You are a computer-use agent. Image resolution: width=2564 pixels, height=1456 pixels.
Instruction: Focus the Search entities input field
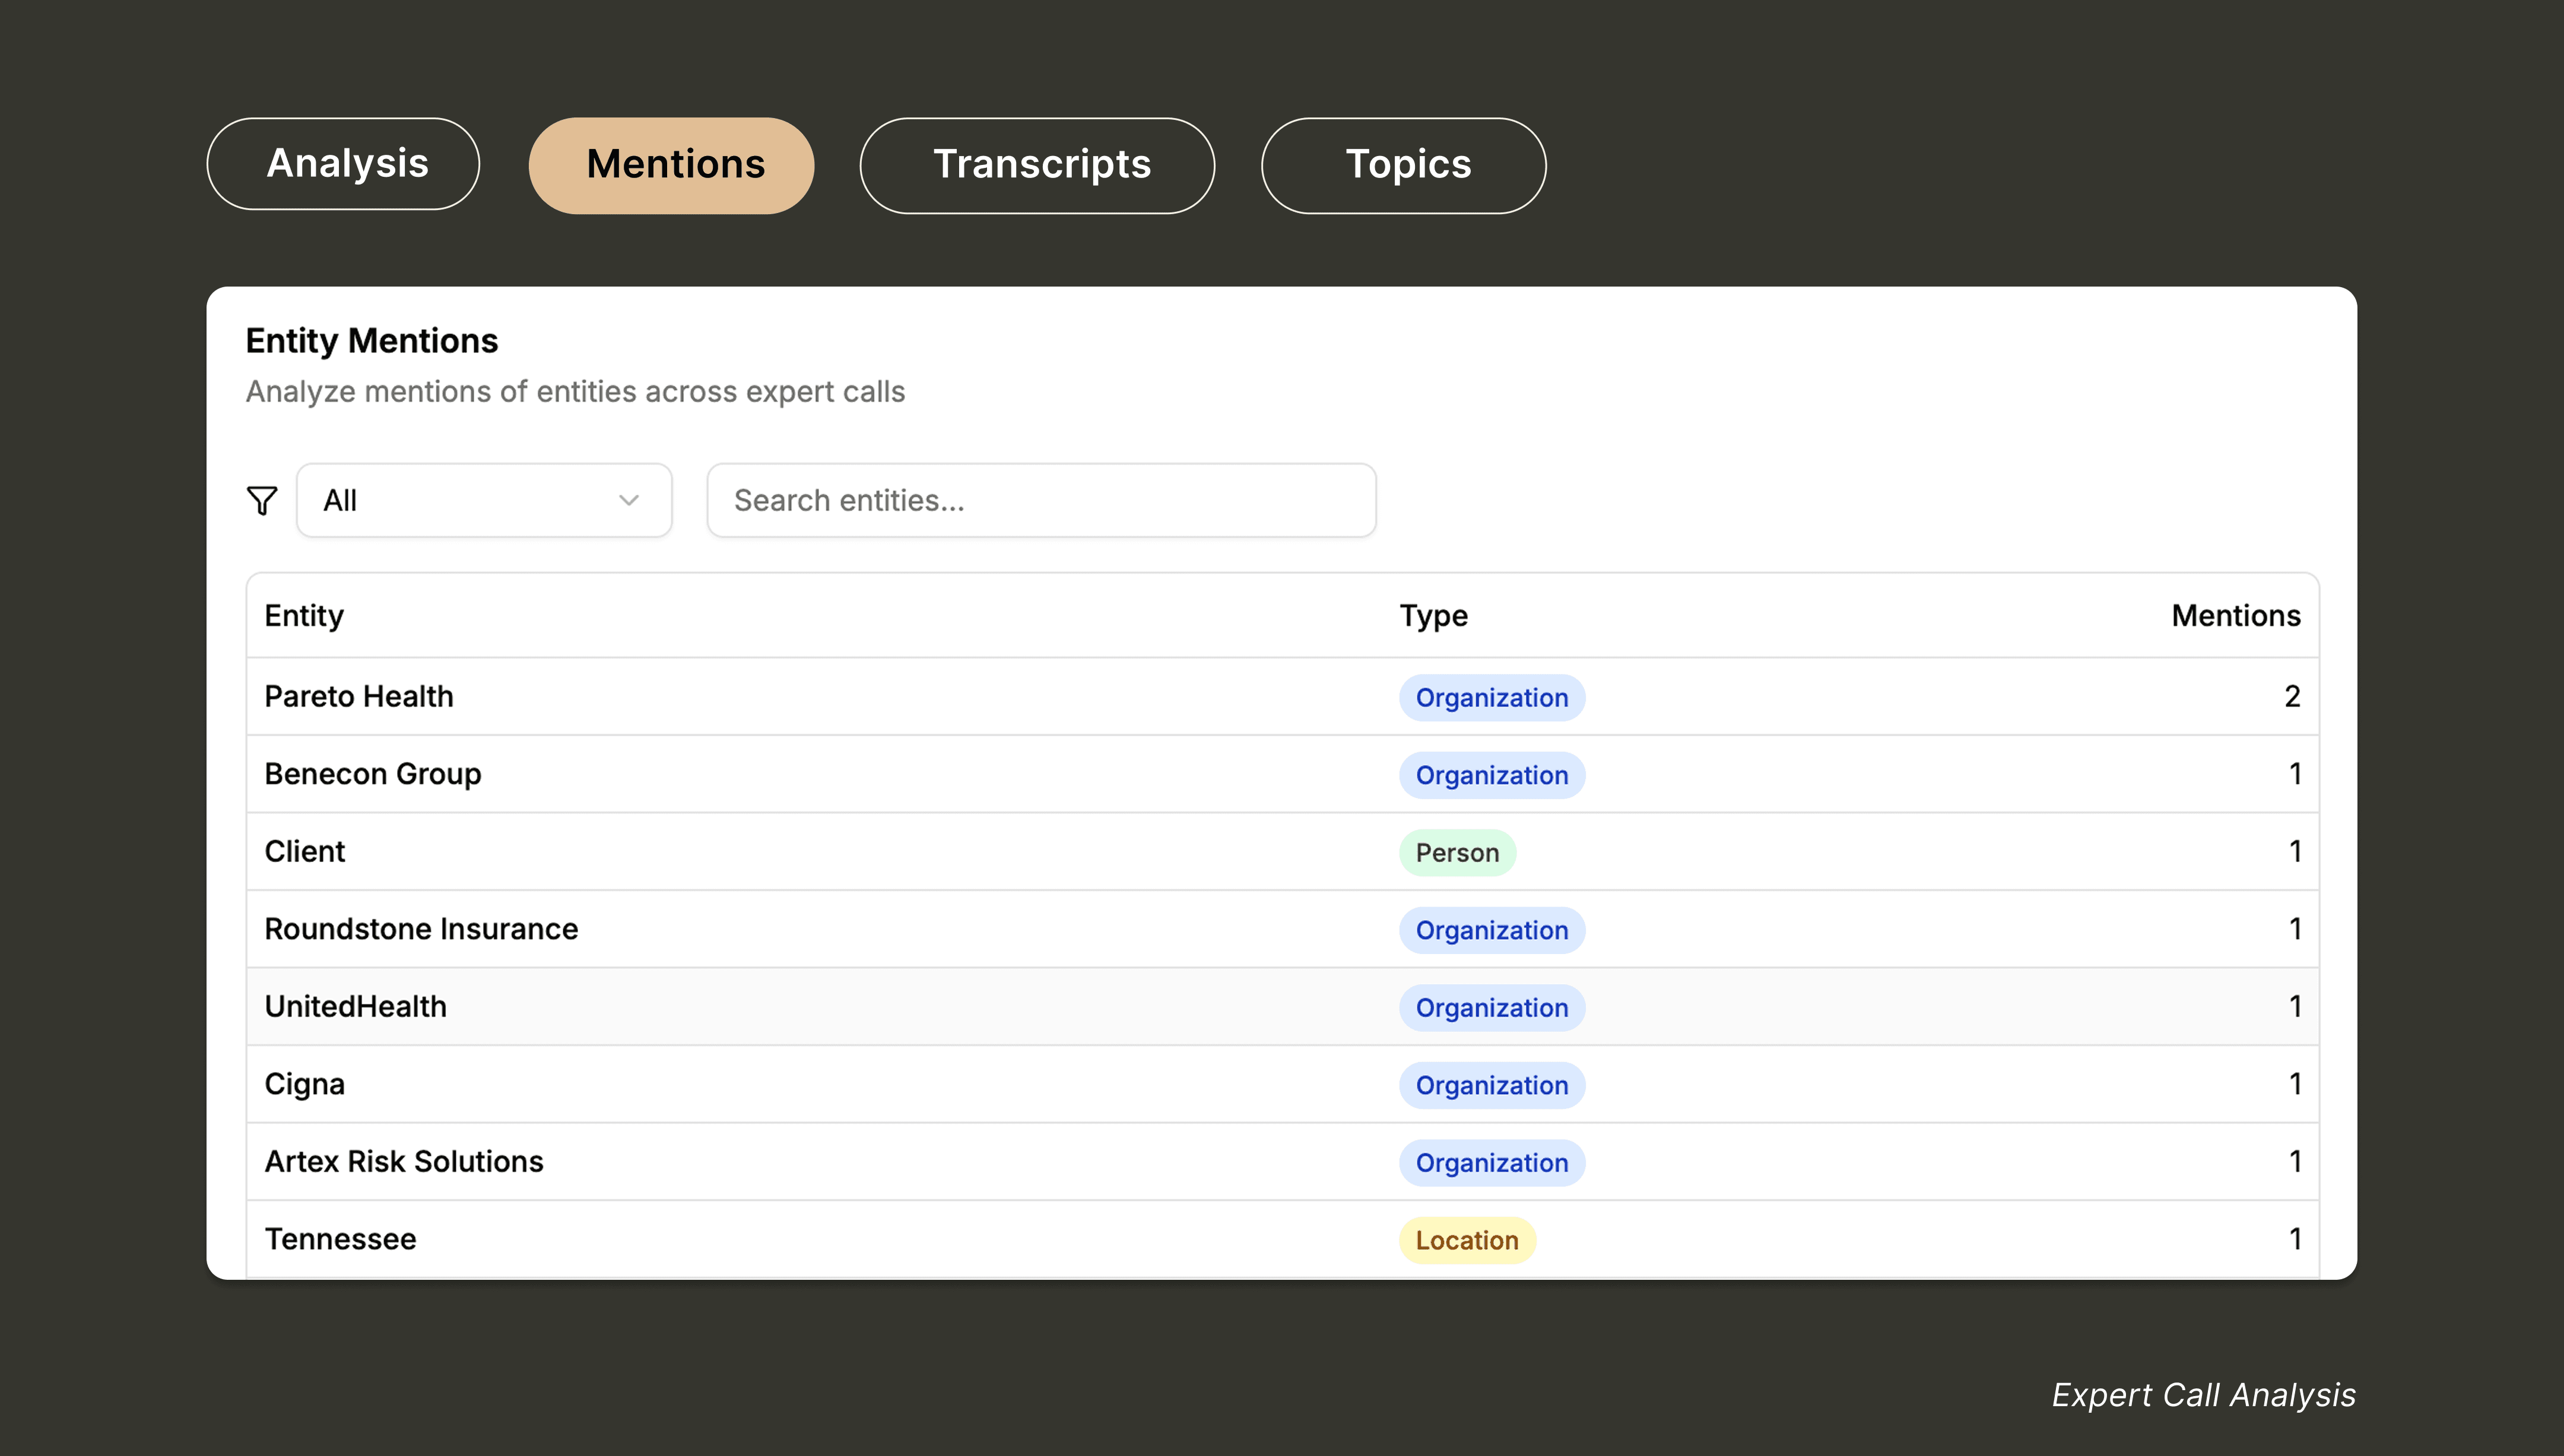1041,500
